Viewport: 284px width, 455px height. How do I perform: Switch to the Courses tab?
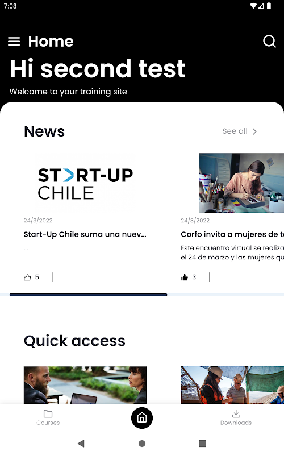48,418
